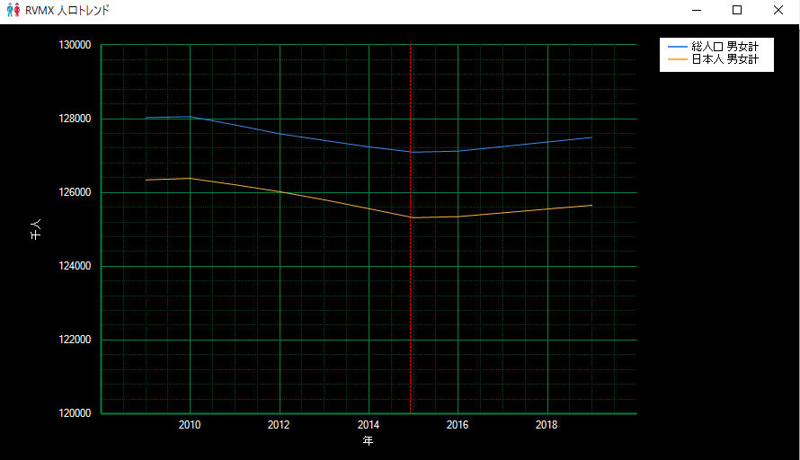Click the 2014 x-axis tick label
Screen dimensions: 800x460
click(369, 424)
